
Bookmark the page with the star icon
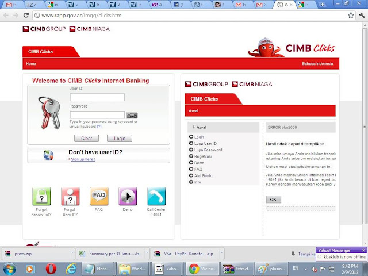351,16
